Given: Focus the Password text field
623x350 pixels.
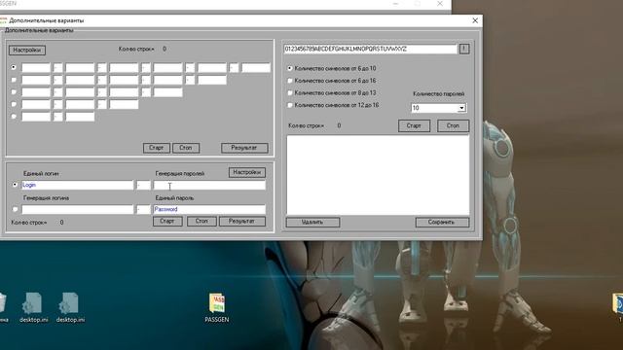Looking at the screenshot, I should 209,209.
